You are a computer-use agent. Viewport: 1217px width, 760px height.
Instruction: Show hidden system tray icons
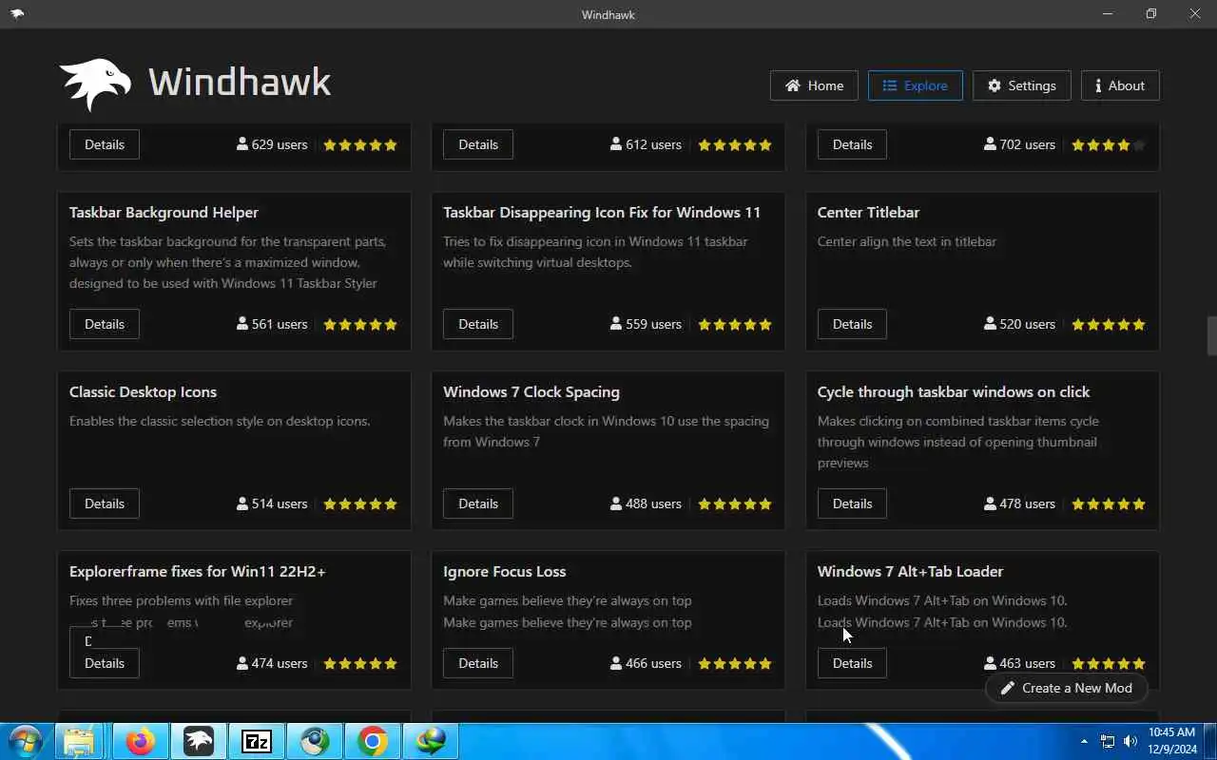click(1084, 741)
